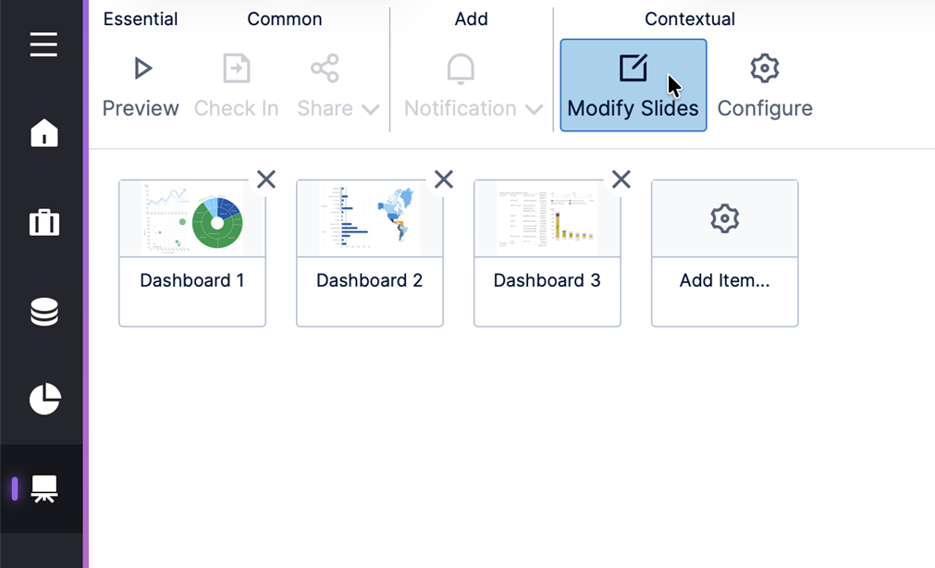Open the briefcase projects icon in sidebar

[43, 223]
